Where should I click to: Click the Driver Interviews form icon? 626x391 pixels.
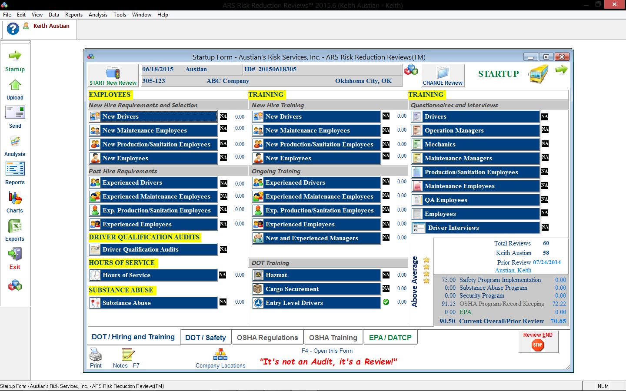(419, 228)
